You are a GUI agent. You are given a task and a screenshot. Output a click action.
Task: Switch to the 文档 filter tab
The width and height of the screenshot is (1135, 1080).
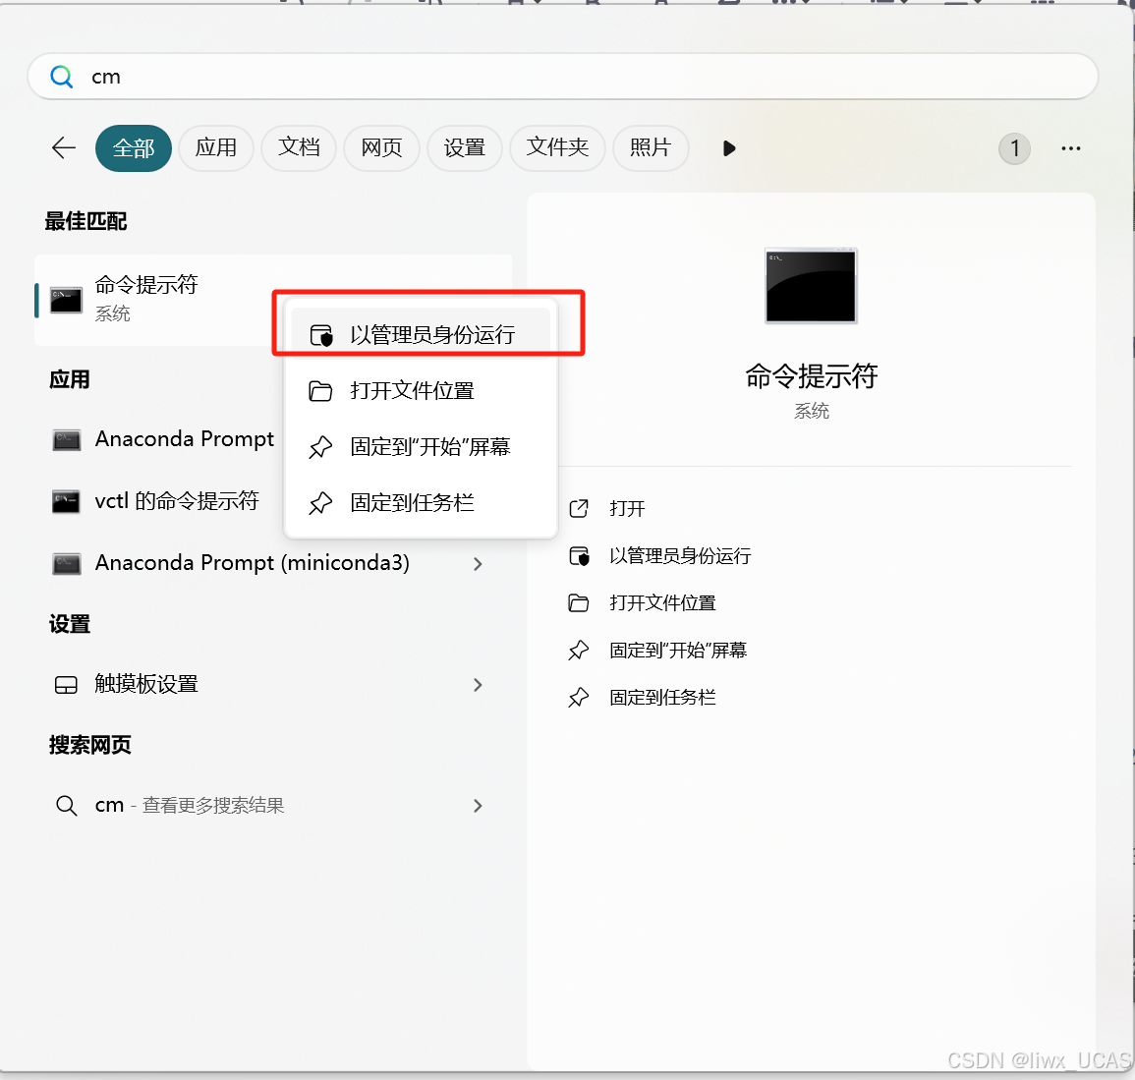(x=298, y=148)
